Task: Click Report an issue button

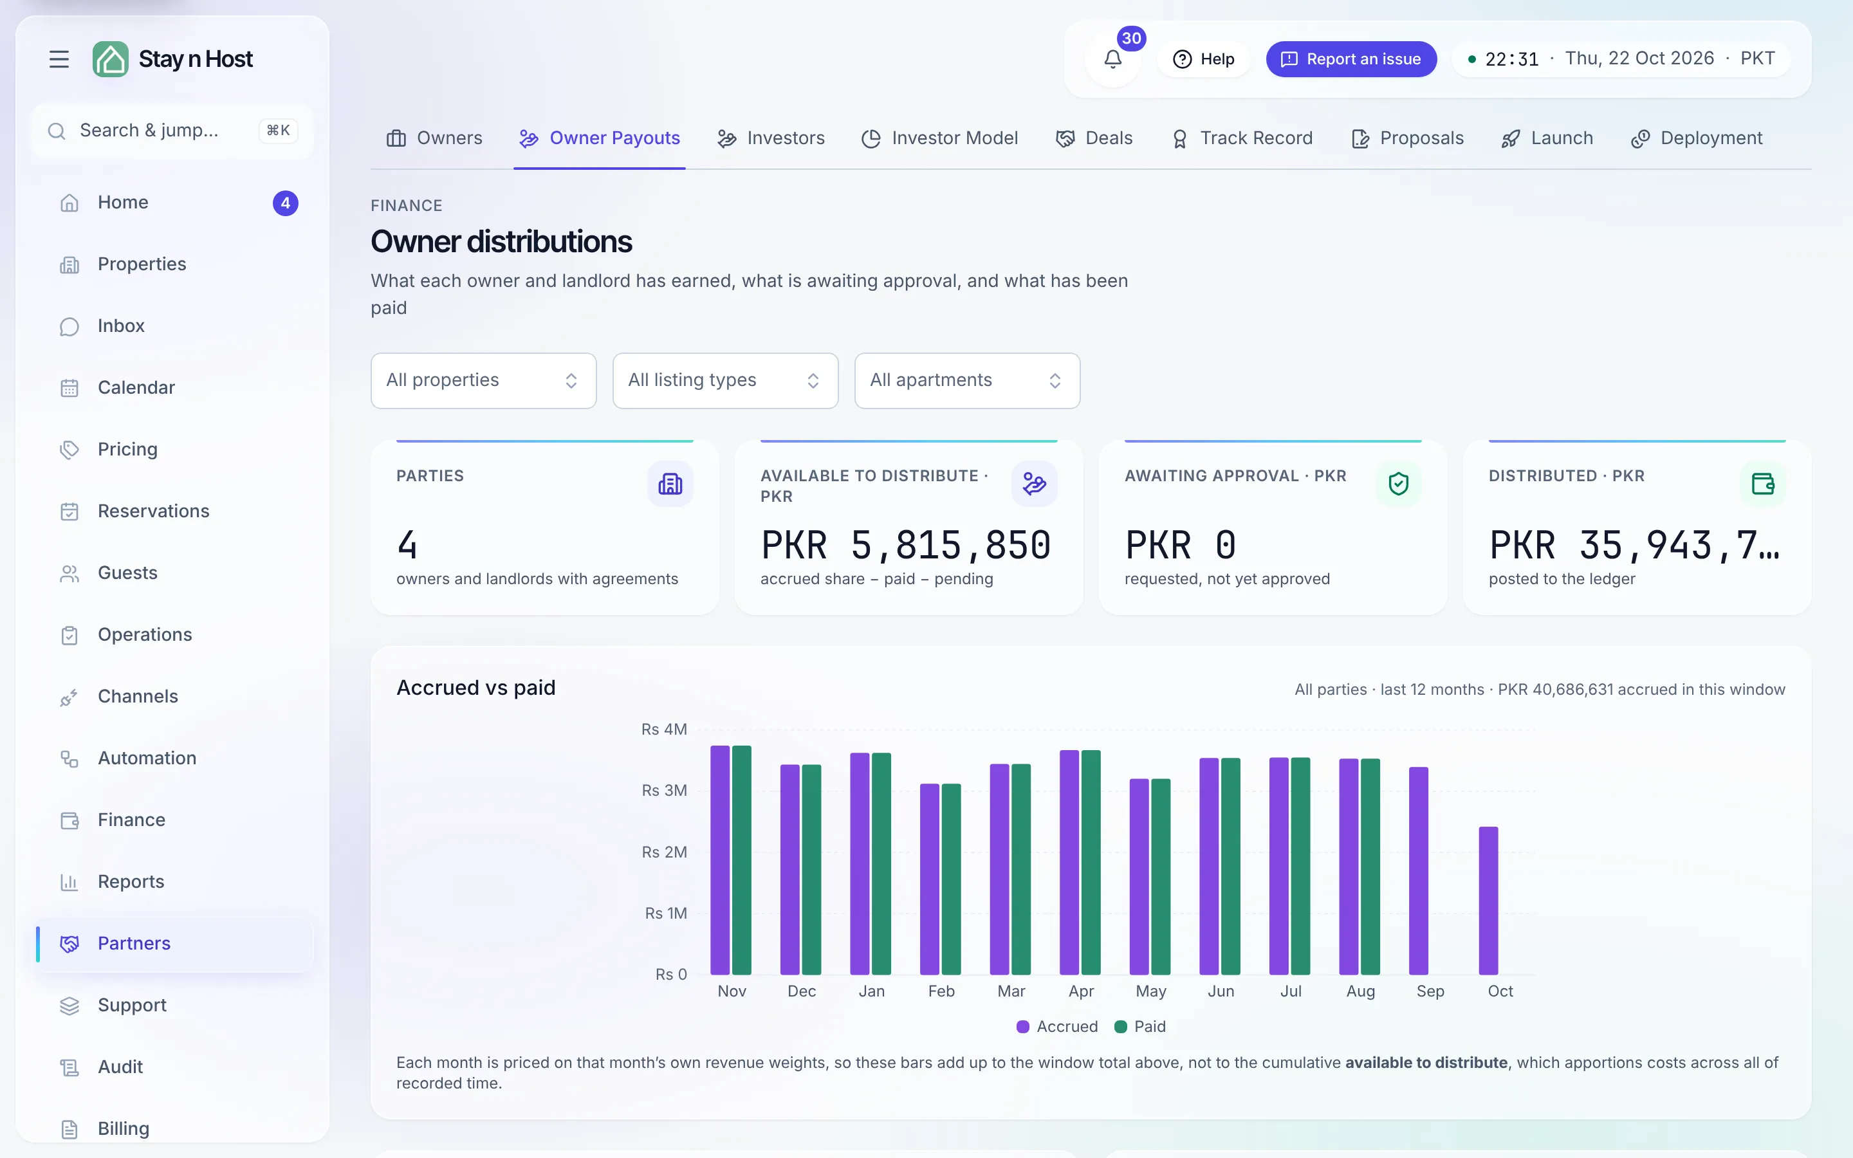Action: point(1351,59)
